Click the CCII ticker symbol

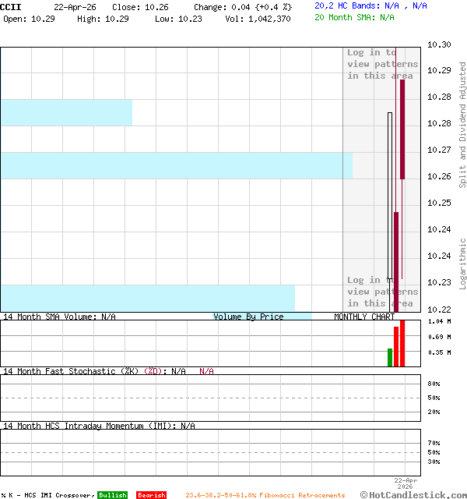pyautogui.click(x=11, y=6)
